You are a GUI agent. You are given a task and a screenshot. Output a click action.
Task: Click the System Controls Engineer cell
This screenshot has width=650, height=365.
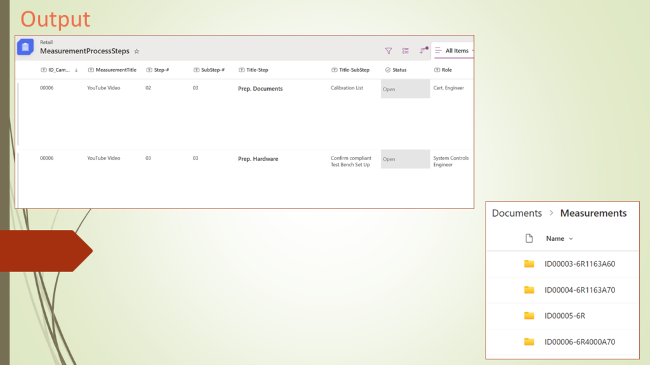pos(451,162)
